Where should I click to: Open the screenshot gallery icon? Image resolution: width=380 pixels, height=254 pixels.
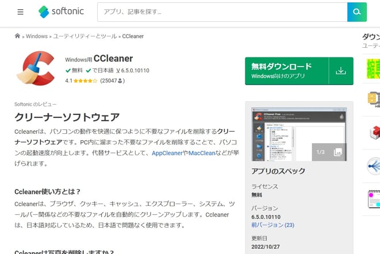[338, 152]
